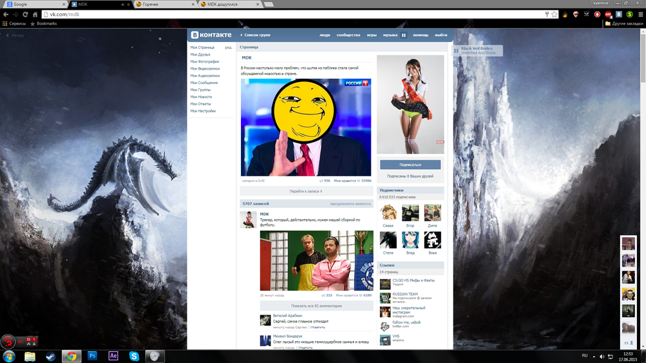The width and height of the screenshot is (646, 363).
Task: Show hidden system tray icons
Action: pyautogui.click(x=594, y=357)
